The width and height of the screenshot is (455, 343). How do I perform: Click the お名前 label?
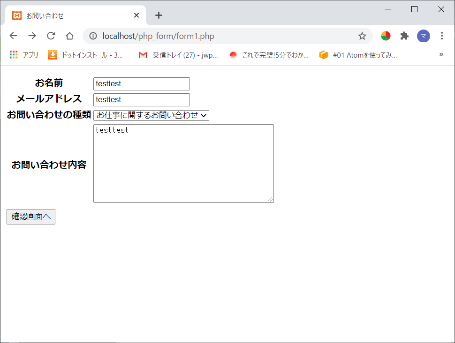(49, 83)
